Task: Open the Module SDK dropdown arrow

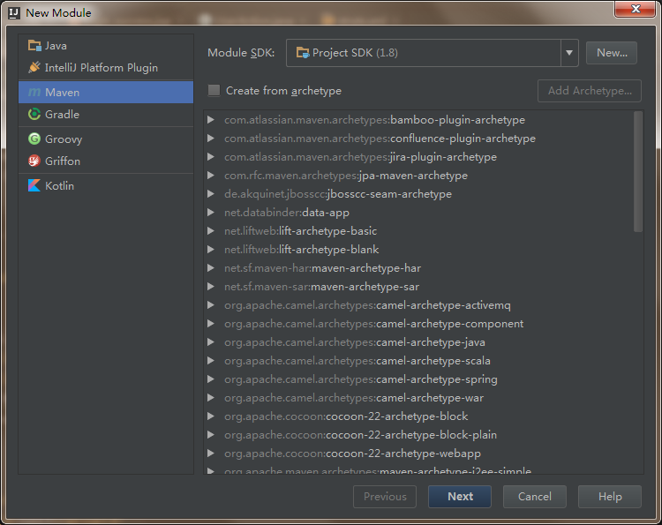Action: click(569, 53)
